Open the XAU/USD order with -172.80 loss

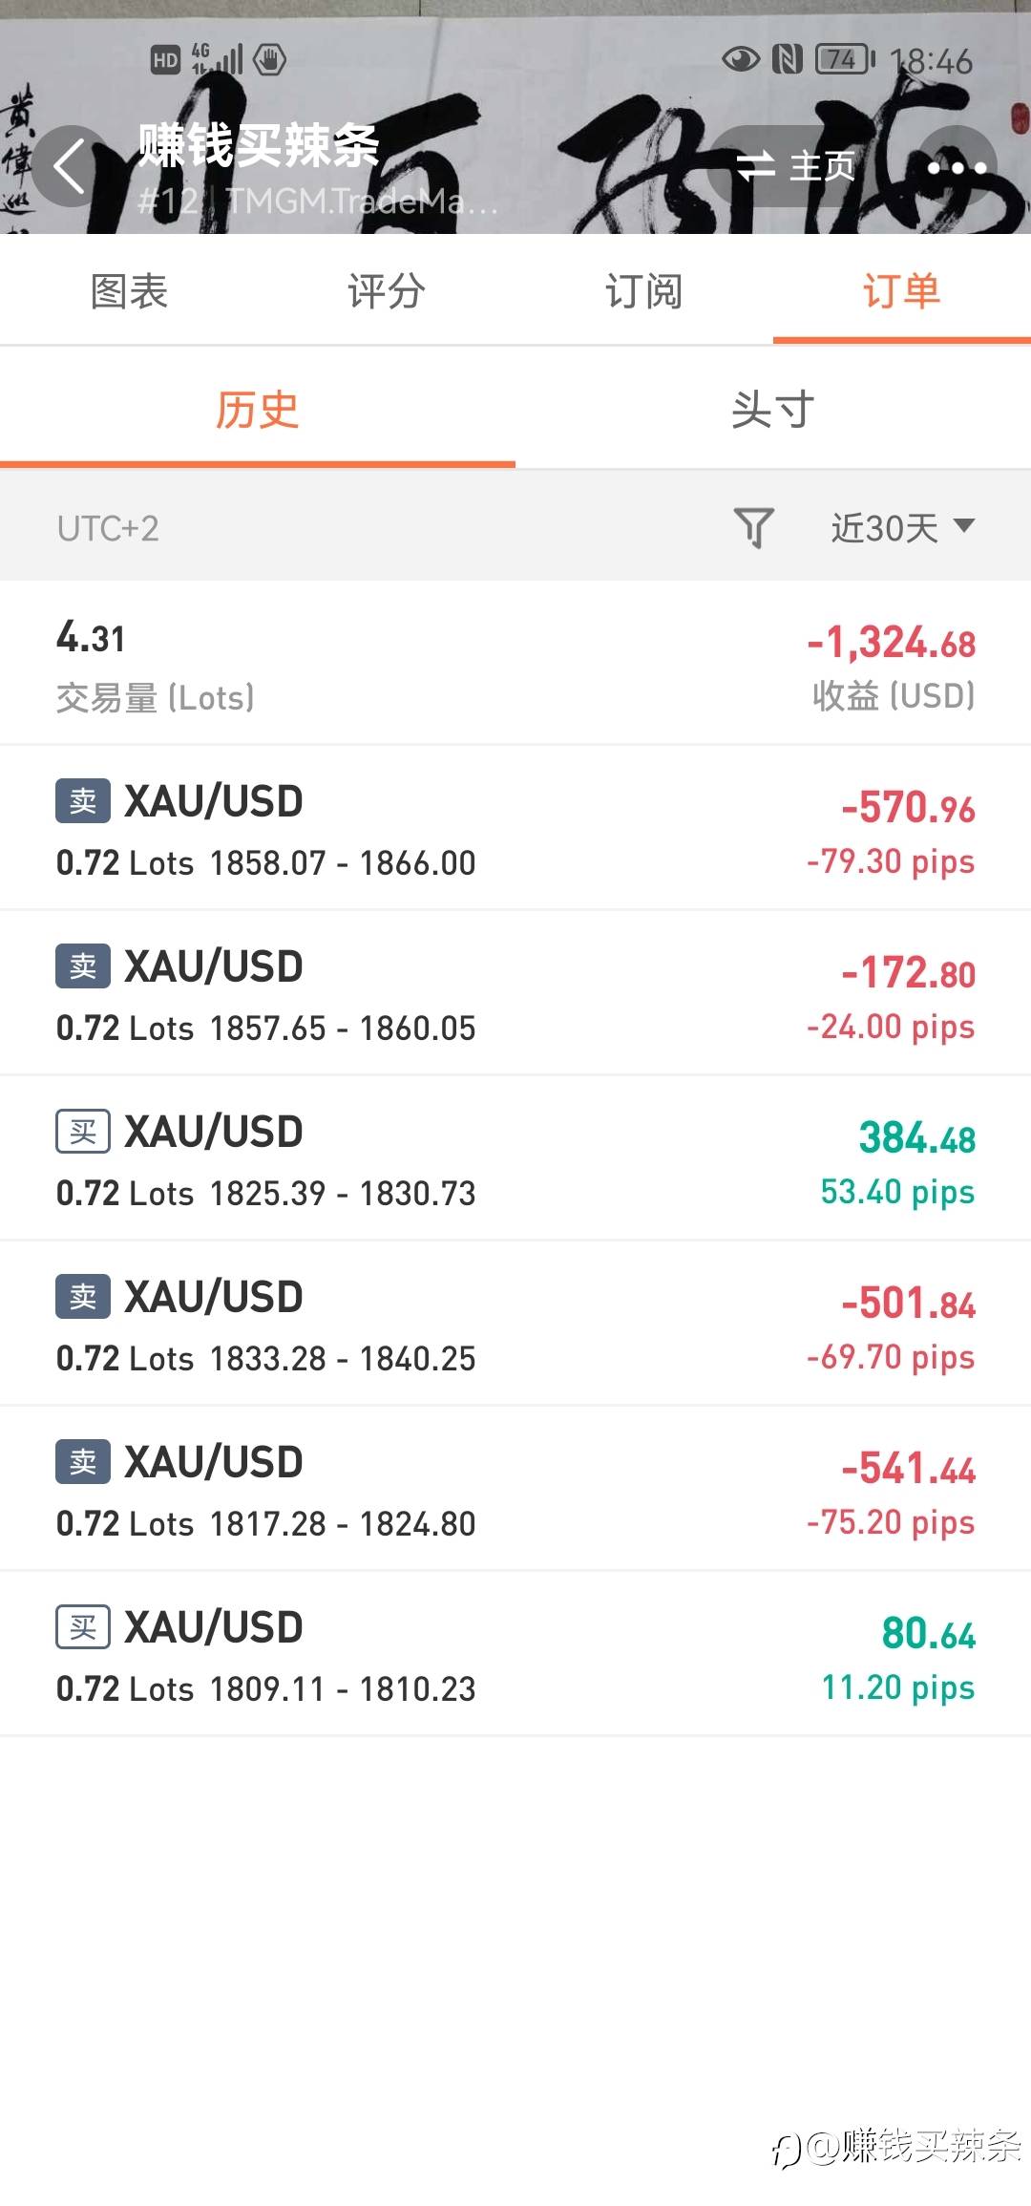(515, 993)
